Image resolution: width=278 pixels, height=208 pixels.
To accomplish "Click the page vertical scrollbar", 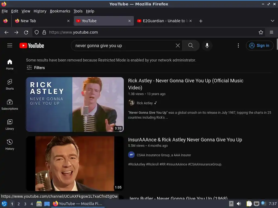I will (x=277, y=44).
